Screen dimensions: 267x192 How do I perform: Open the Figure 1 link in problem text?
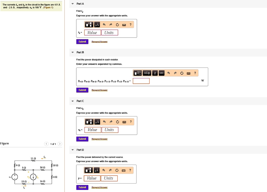(x=48, y=8)
